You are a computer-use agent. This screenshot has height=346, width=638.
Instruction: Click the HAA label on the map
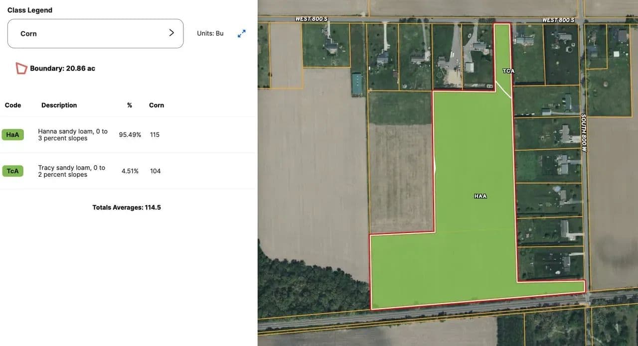[x=480, y=196]
